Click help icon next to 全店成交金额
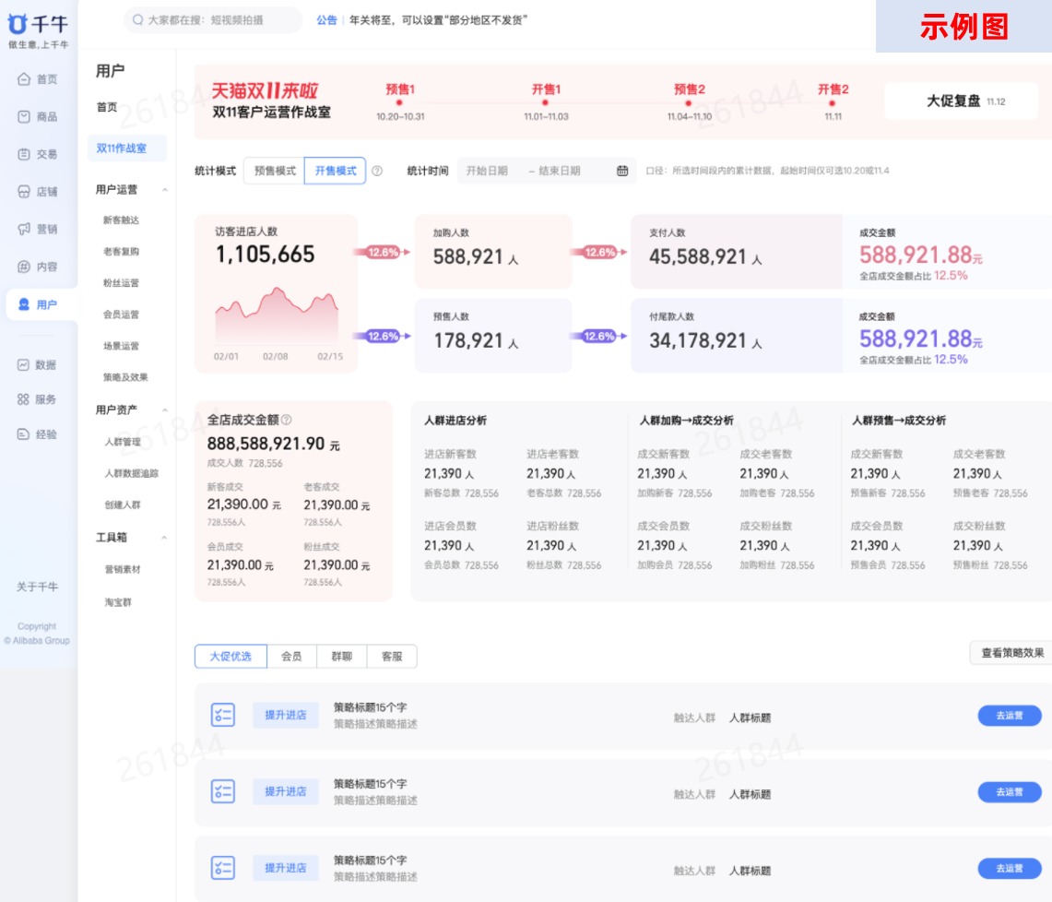Viewport: 1052px width, 902px height. [x=287, y=421]
